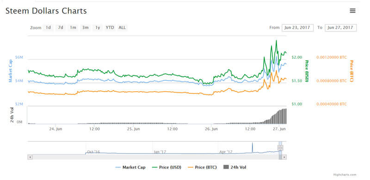370x180 pixels.
Task: Toggle Price (USD) series in legend
Action: pos(166,167)
